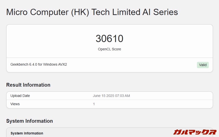Click the green Valid badge
The height and width of the screenshot is (137, 219).
(203, 65)
